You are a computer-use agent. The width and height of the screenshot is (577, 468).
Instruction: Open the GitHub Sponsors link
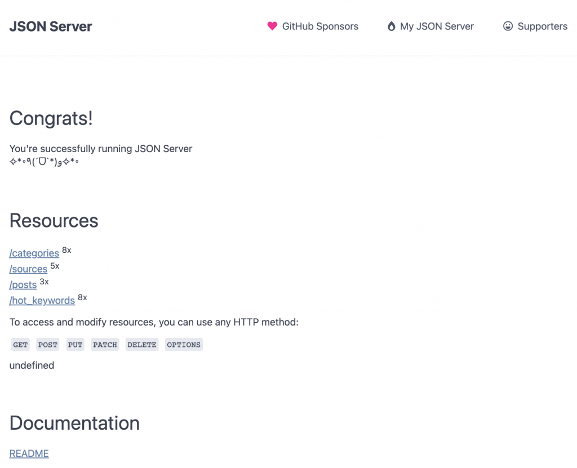pyautogui.click(x=313, y=26)
